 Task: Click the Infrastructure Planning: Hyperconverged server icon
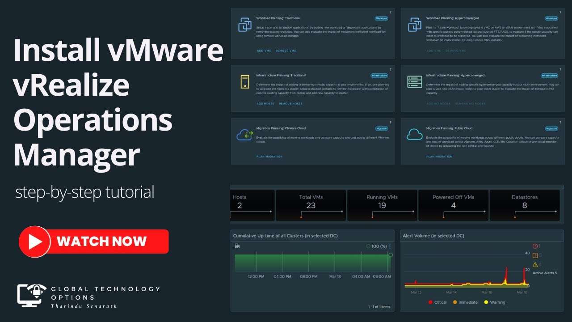[415, 81]
